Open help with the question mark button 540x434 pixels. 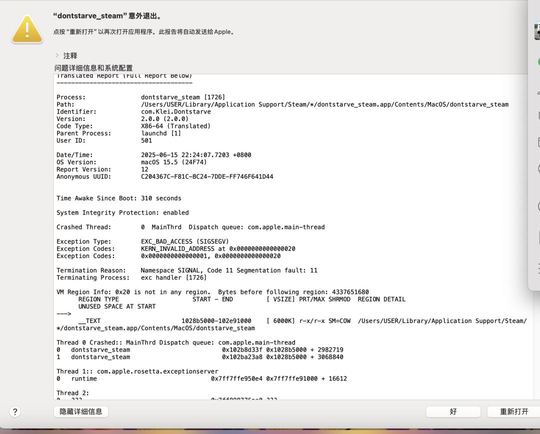coord(15,411)
